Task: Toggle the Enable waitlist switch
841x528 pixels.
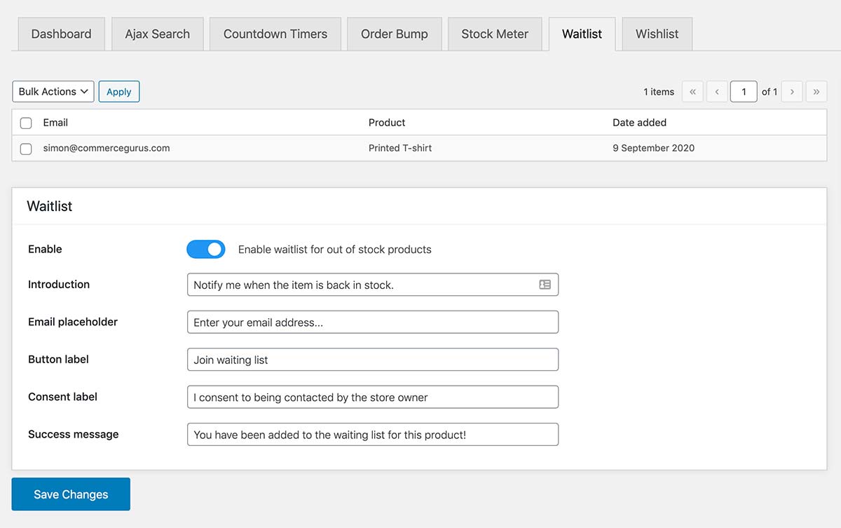Action: [206, 249]
